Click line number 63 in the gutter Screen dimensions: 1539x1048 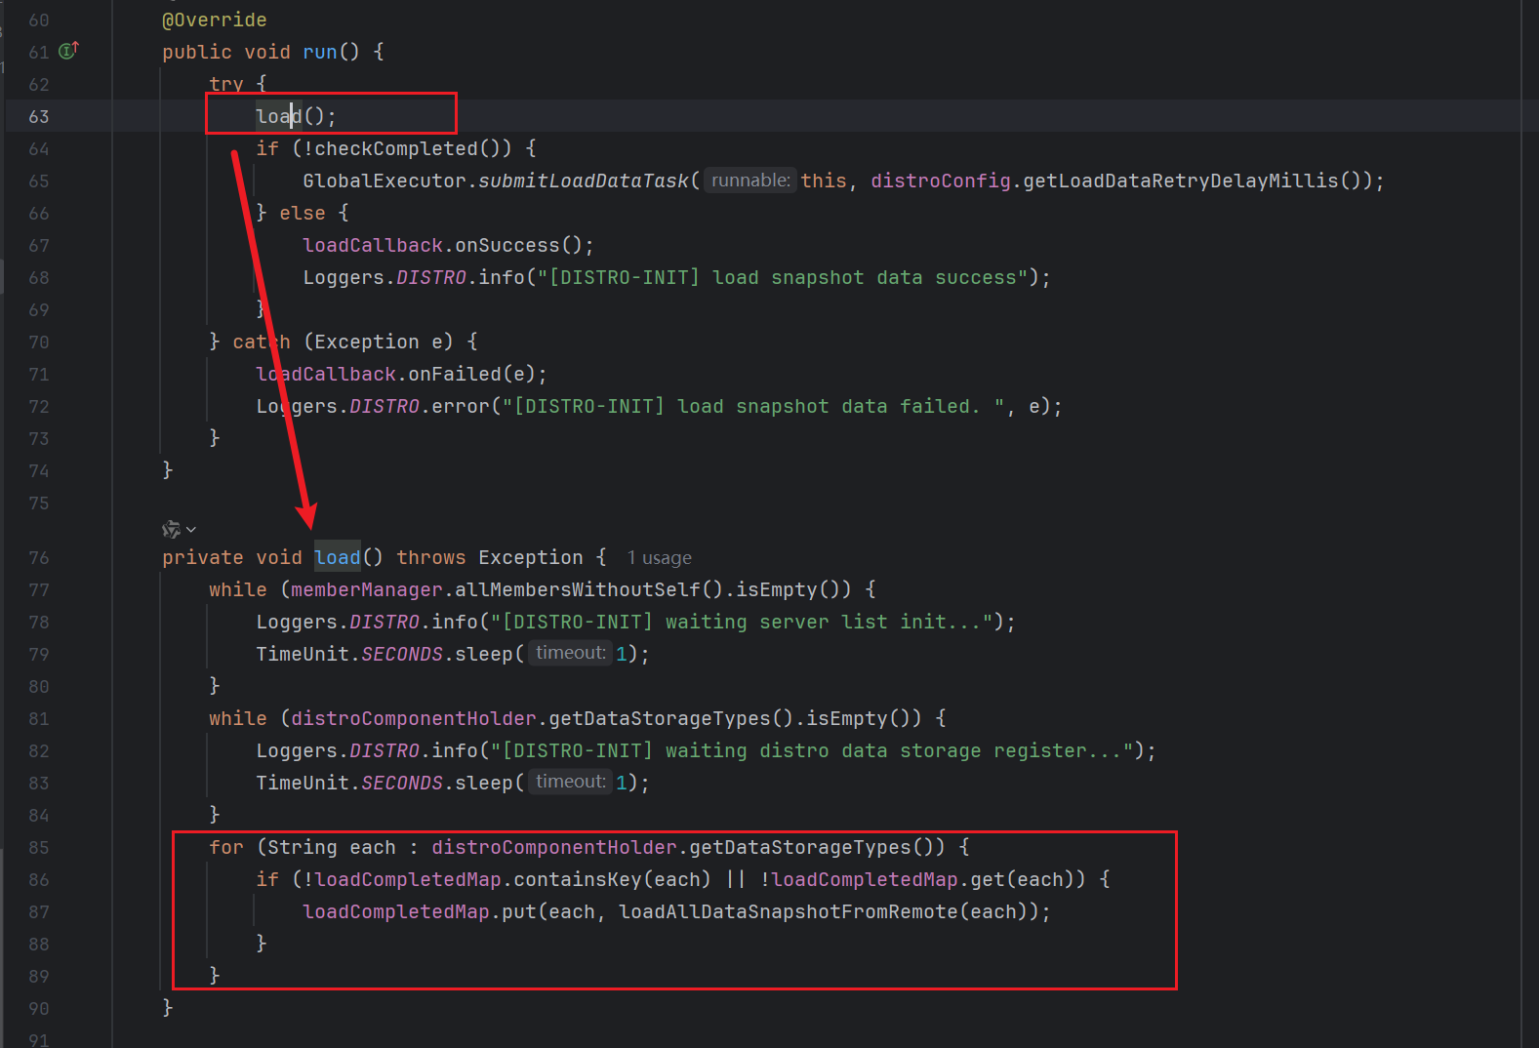[x=38, y=116]
